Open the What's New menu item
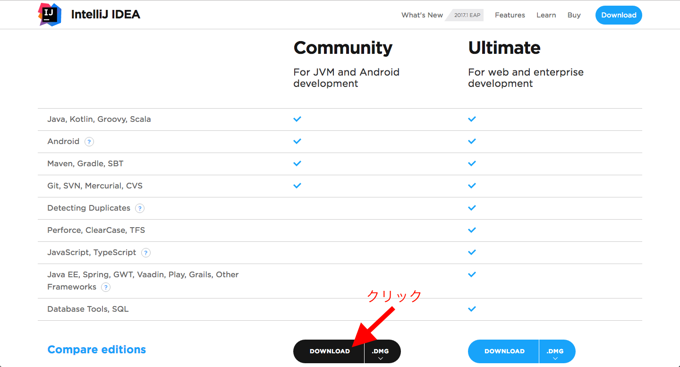 tap(422, 15)
